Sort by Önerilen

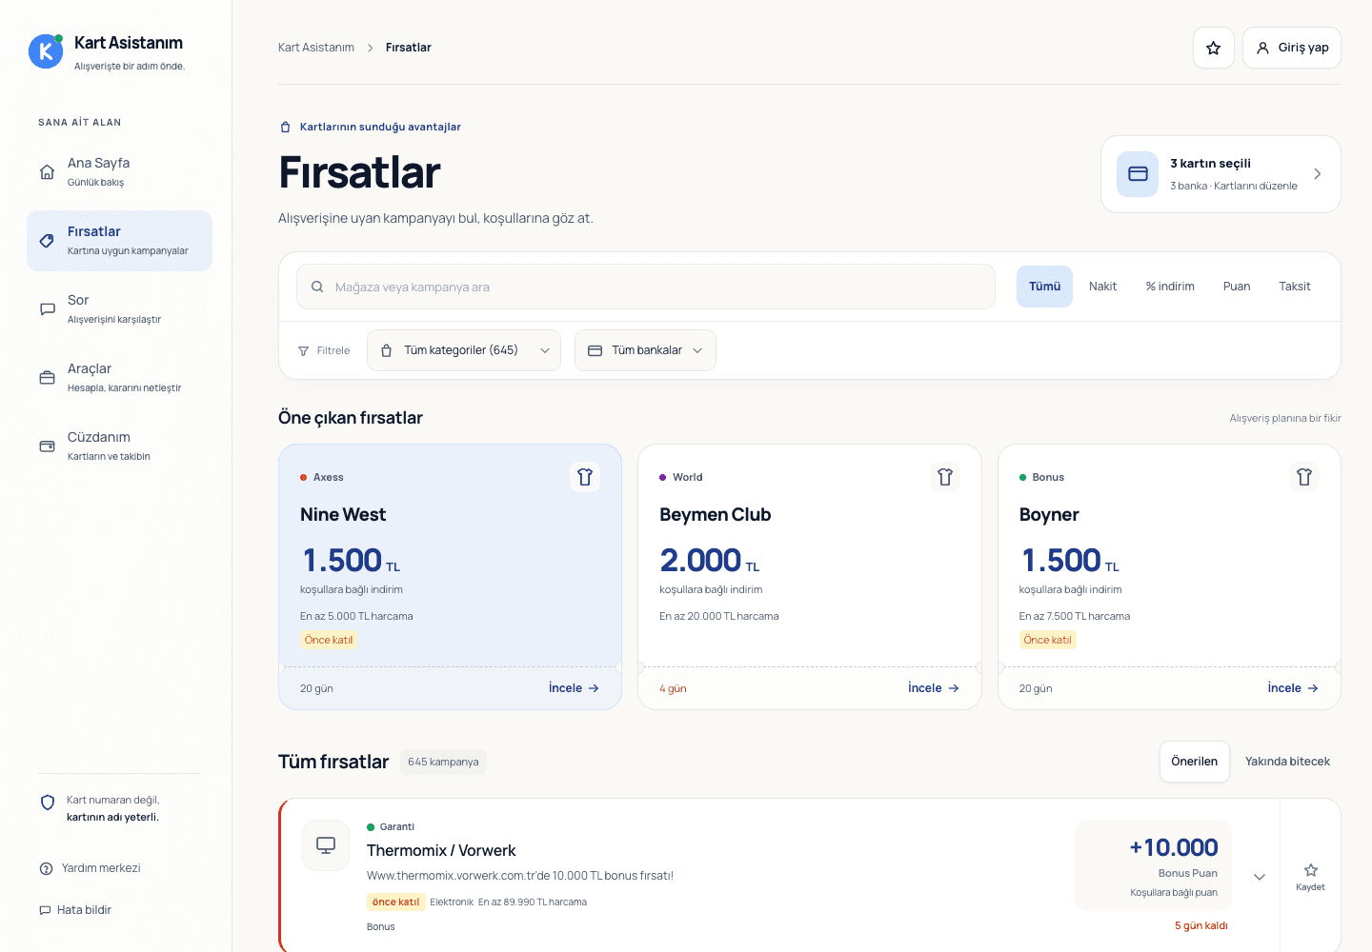[x=1195, y=762]
